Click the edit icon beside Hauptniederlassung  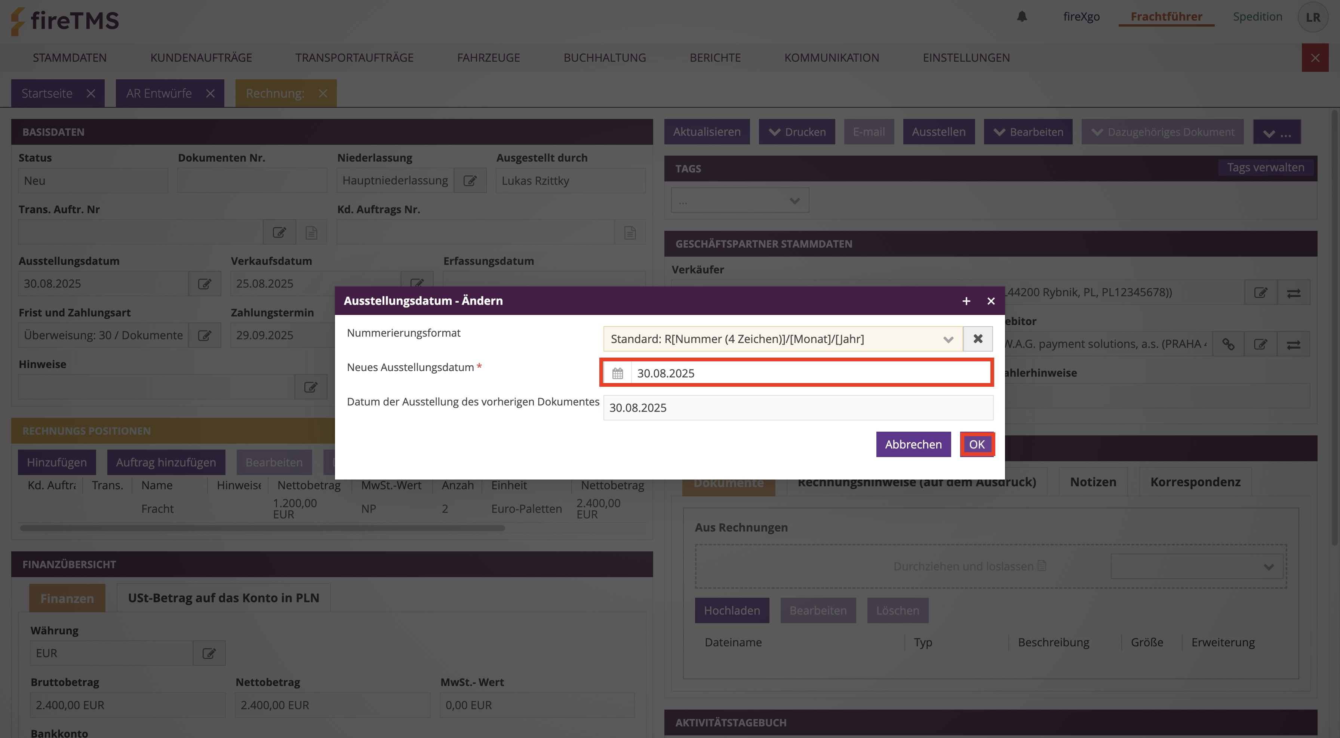pyautogui.click(x=470, y=181)
